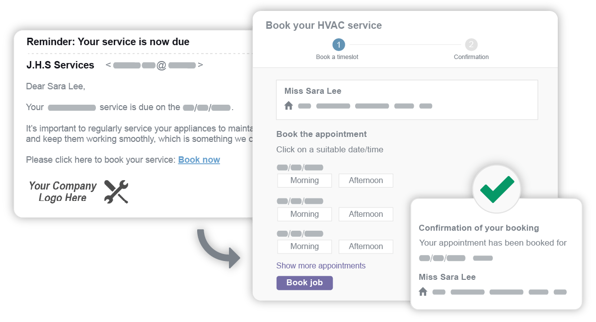Click the Miss Sara Lee customer card in the booking form

pyautogui.click(x=407, y=99)
